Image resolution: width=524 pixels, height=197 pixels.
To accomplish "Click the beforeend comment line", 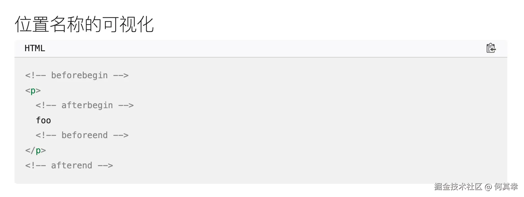I will pos(83,135).
